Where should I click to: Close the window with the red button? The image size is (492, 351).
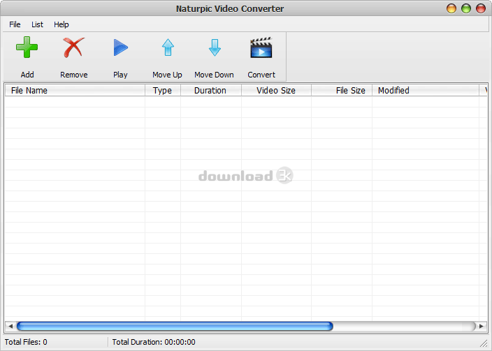click(x=481, y=8)
